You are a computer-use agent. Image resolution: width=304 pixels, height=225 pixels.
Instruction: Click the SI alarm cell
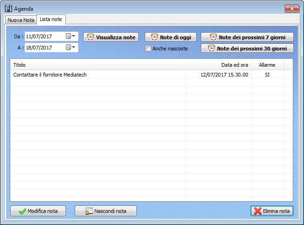coord(267,75)
